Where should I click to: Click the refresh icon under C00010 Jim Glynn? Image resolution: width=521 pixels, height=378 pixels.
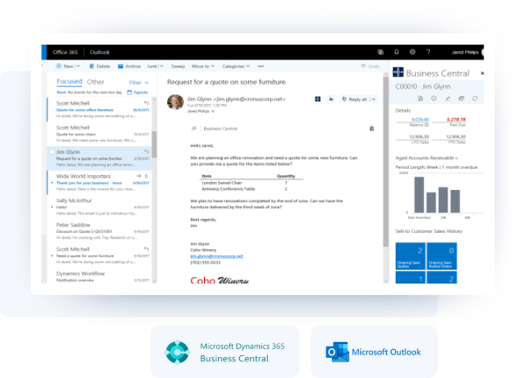475,98
